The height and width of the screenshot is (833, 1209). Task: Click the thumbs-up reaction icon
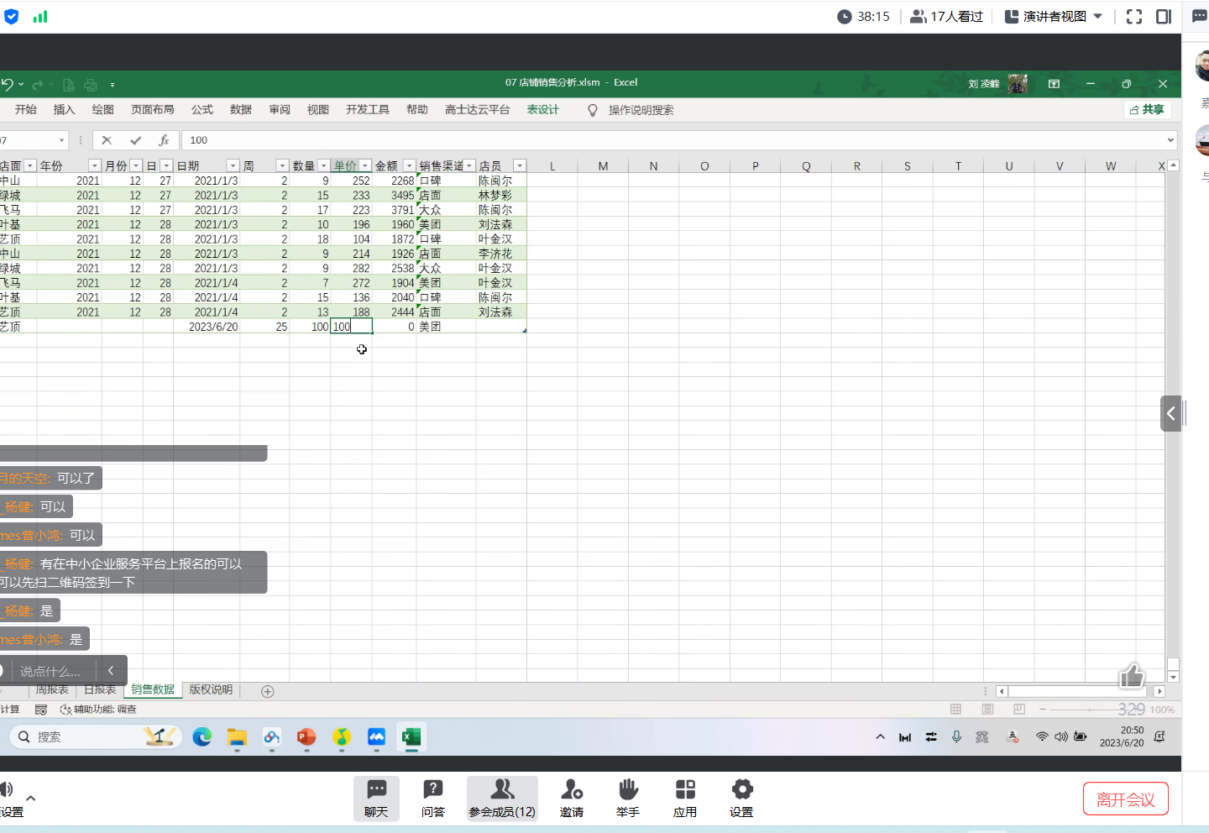pos(1132,675)
